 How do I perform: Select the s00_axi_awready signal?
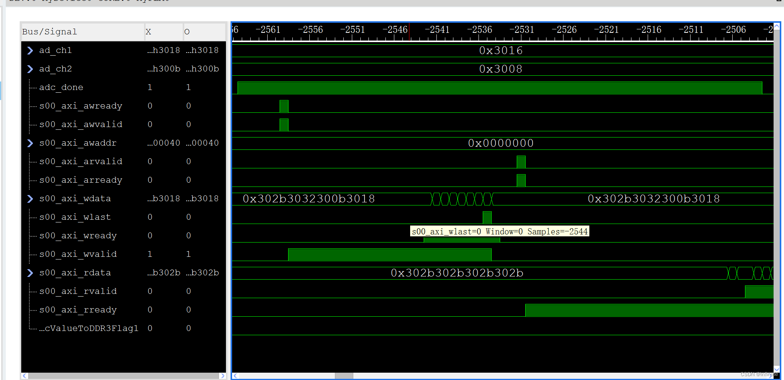[80, 106]
